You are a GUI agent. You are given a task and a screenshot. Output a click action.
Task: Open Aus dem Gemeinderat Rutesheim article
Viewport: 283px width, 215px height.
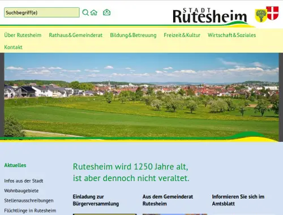[x=168, y=200]
